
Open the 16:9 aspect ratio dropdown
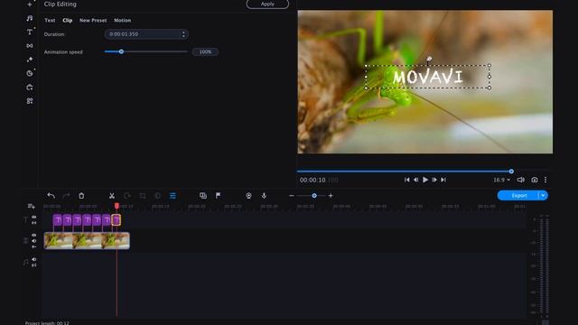click(502, 180)
